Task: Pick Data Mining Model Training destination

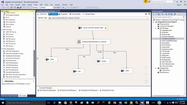Action: (x=14, y=54)
